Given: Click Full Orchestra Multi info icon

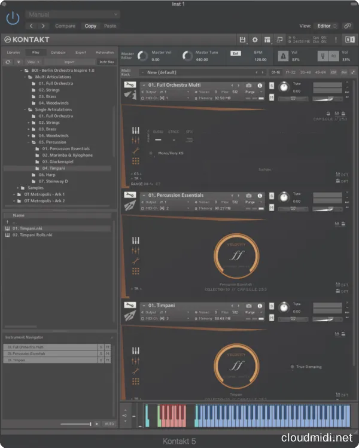Looking at the screenshot, I should tap(260, 85).
